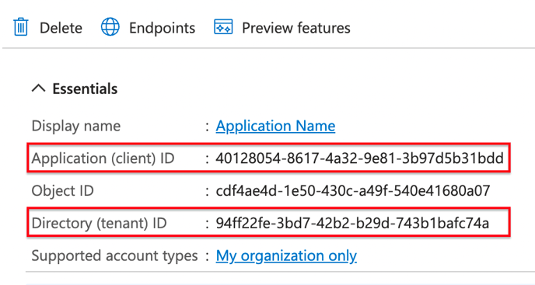The width and height of the screenshot is (535, 285).
Task: Select Application client ID value 40128054-8617-4a32-9e81-3b97d5b31bdd
Action: pyautogui.click(x=359, y=158)
